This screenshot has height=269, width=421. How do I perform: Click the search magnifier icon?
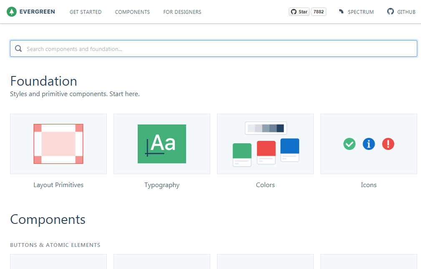[18, 48]
